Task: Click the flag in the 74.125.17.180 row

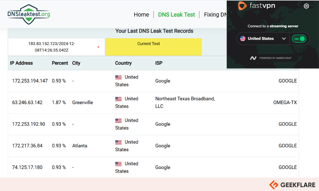Action: point(119,164)
